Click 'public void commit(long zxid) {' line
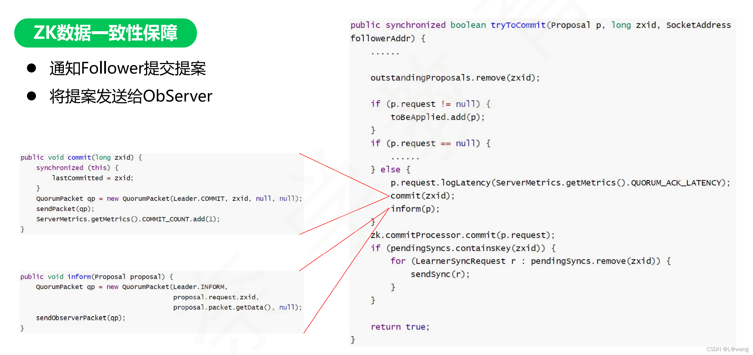The width and height of the screenshot is (753, 355). click(x=81, y=157)
